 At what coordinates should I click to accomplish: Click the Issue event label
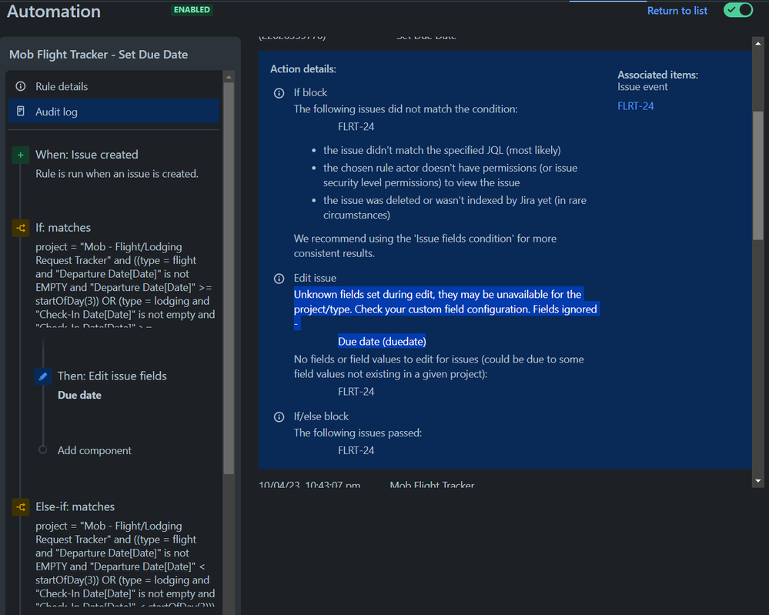(x=643, y=87)
